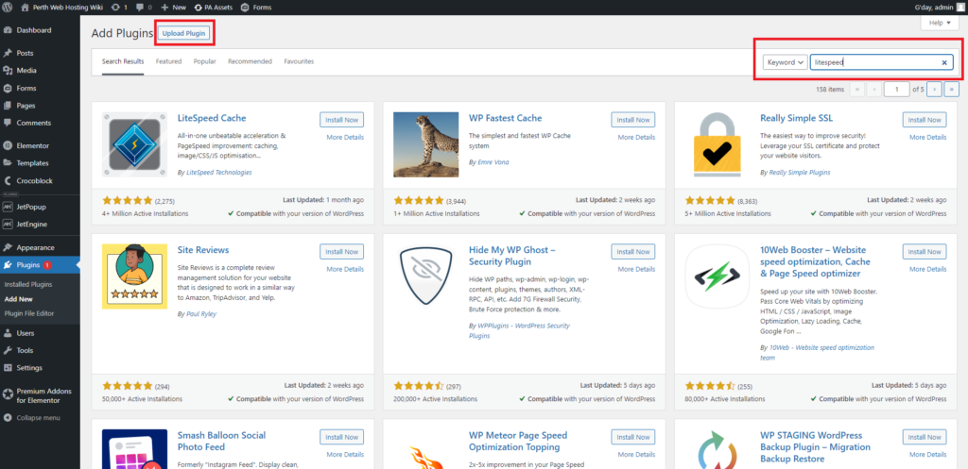Open Paul Ryley author link
The image size is (968, 469).
[x=201, y=313]
